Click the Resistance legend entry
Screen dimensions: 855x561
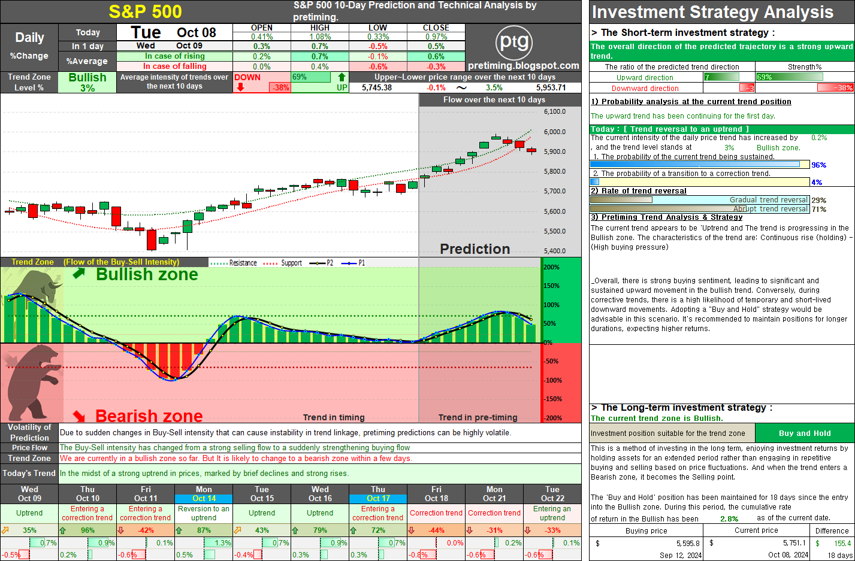(x=234, y=263)
